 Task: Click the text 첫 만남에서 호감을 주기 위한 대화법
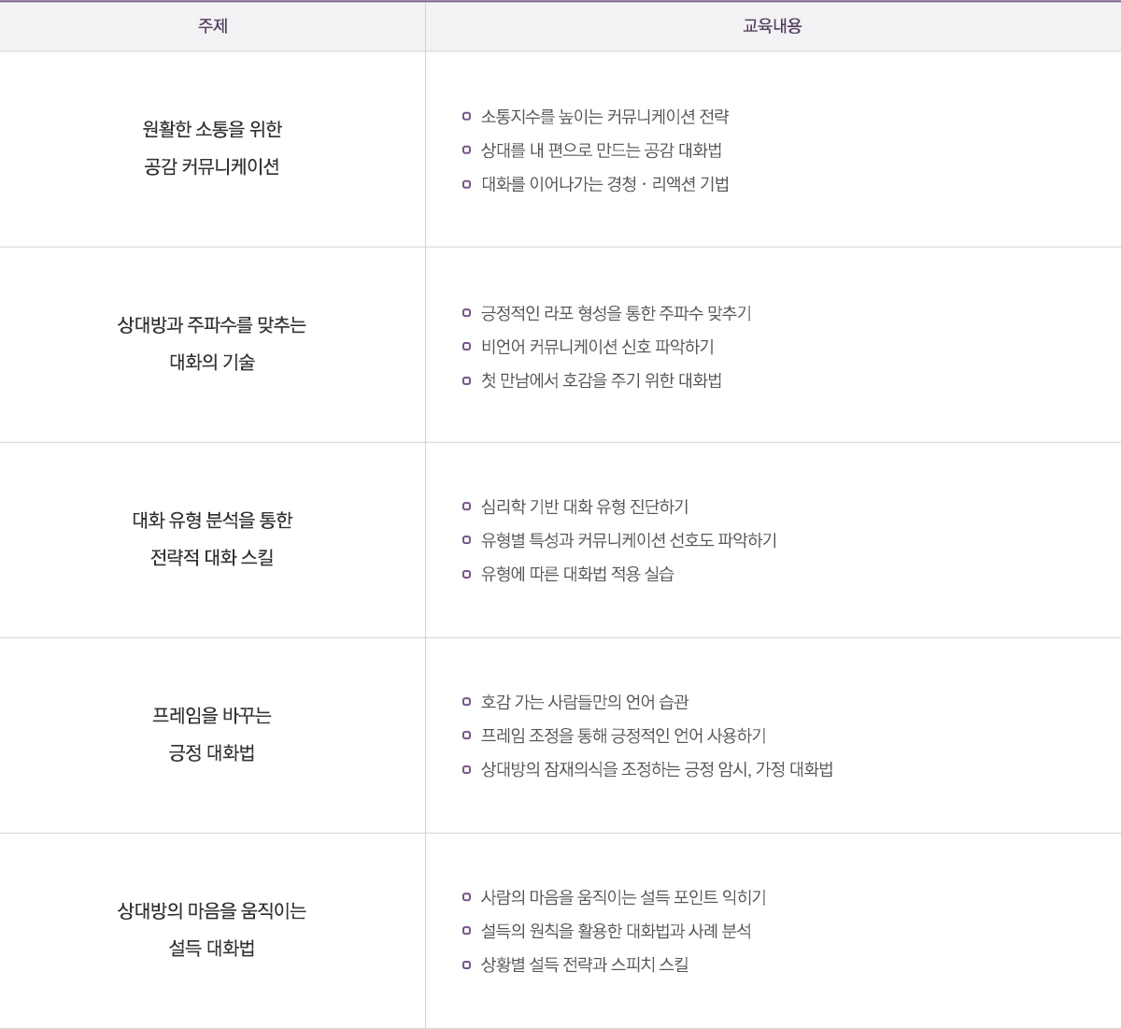pyautogui.click(x=602, y=380)
